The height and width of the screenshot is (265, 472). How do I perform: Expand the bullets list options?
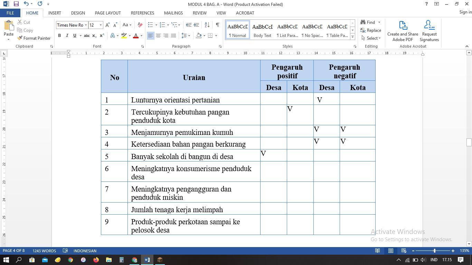[156, 25]
